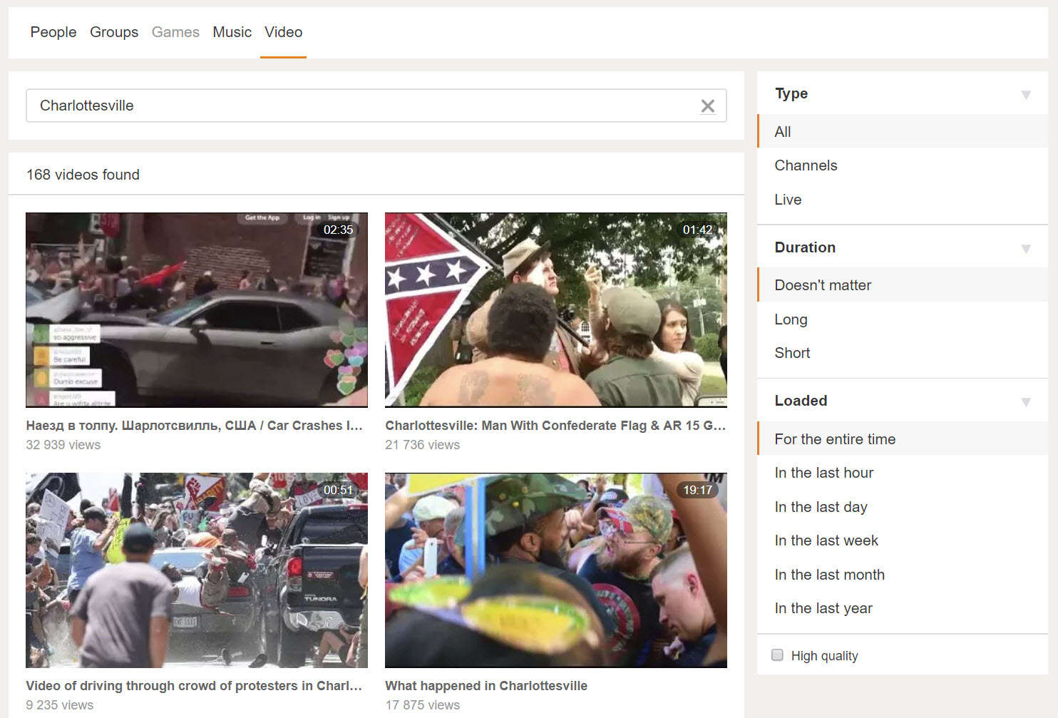The width and height of the screenshot is (1058, 718).
Task: Play the 02:35 car crash video thumbnail
Action: (197, 310)
